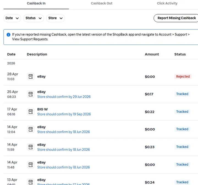The height and width of the screenshot is (185, 198).
Task: Click store icon for 14 Apr 12:04 row
Action: tap(31, 129)
